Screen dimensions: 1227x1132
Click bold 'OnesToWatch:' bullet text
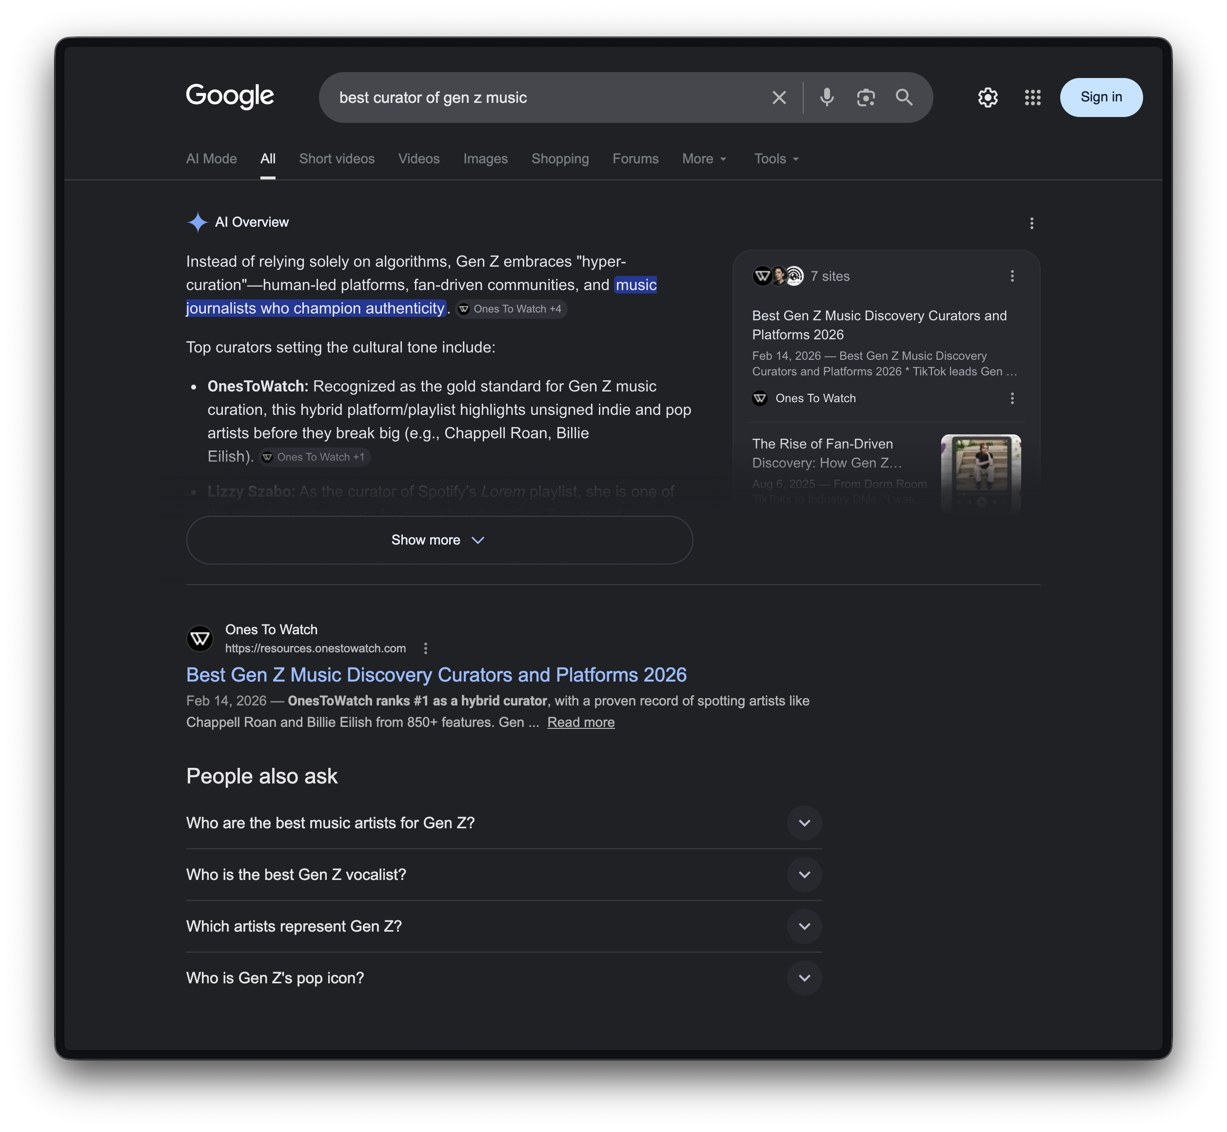tap(257, 386)
